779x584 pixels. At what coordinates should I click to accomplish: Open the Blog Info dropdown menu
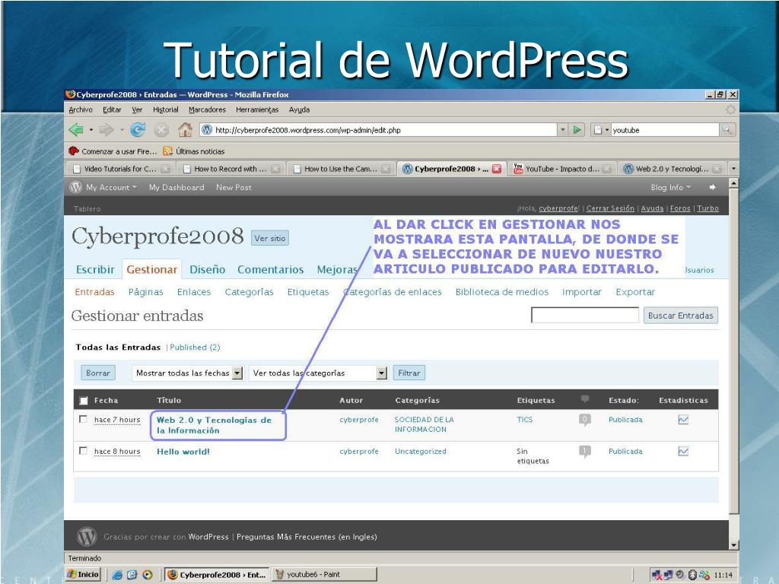[x=671, y=187]
